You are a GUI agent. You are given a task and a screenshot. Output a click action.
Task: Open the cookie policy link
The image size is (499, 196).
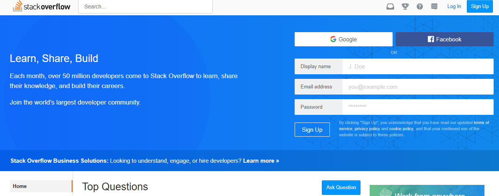click(401, 129)
